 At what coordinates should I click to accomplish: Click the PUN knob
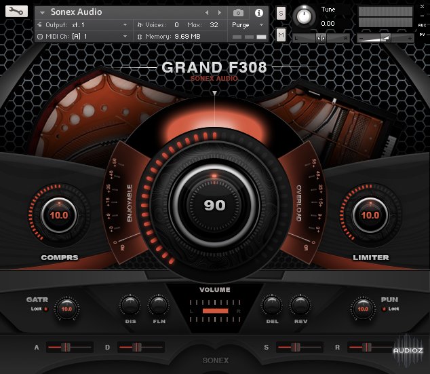(363, 309)
